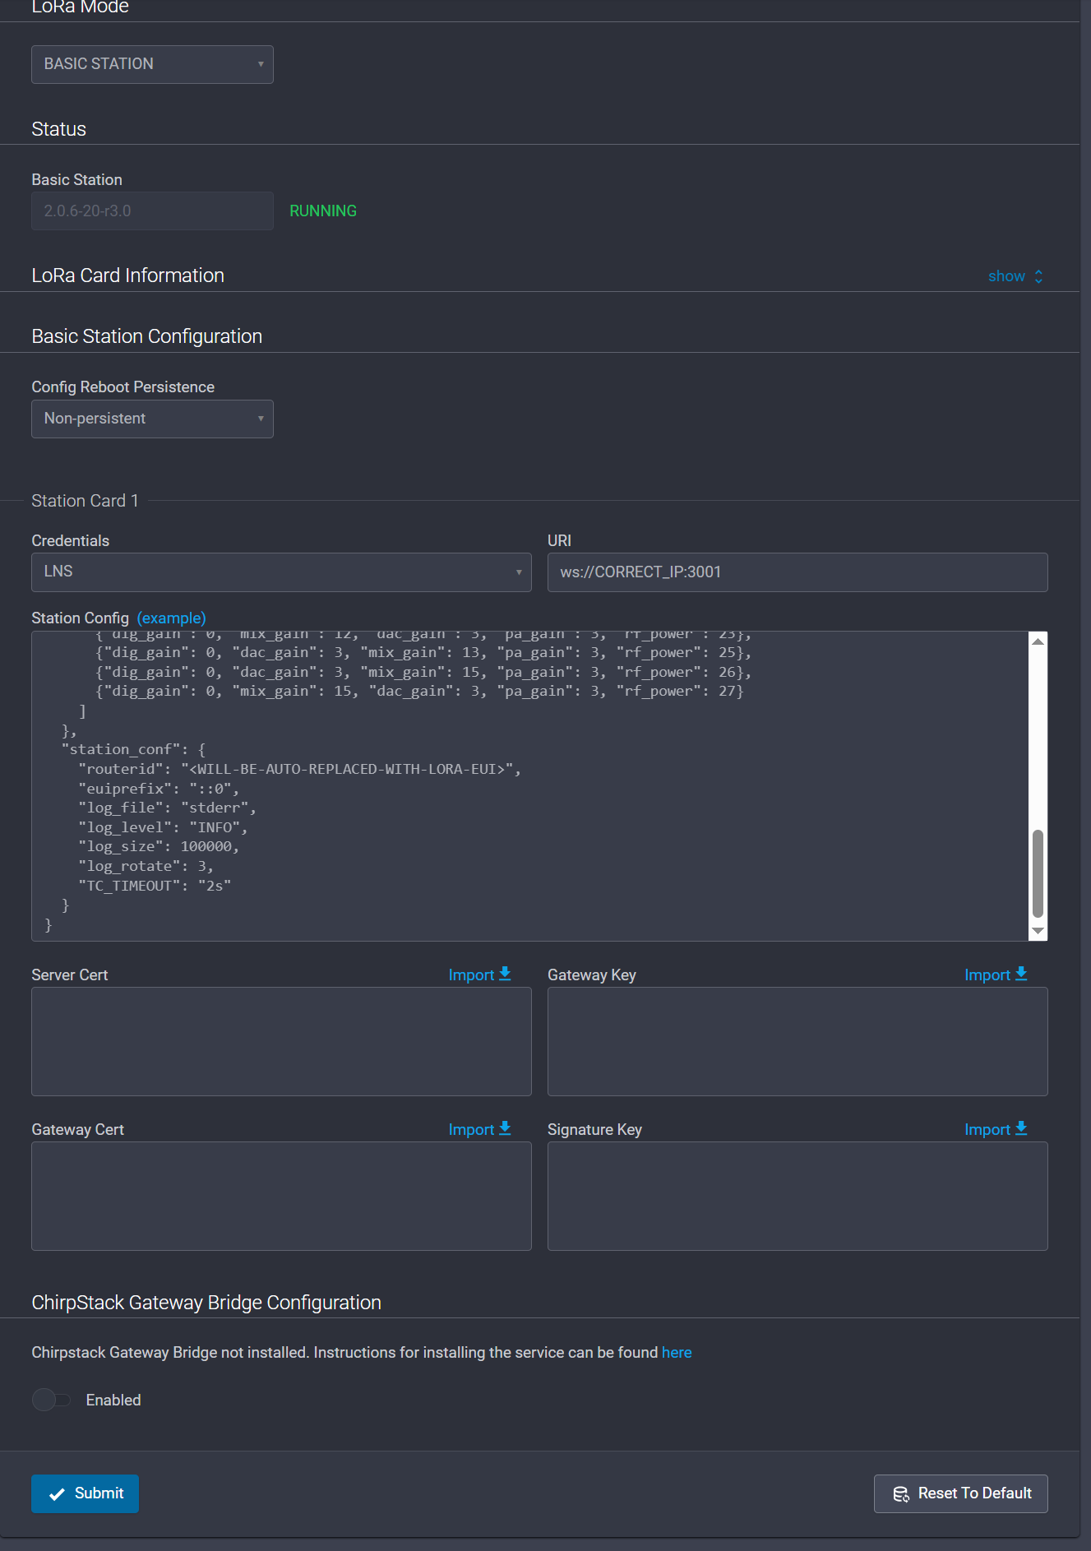Show the LoRa Card Information section
This screenshot has width=1091, height=1551.
[1015, 276]
